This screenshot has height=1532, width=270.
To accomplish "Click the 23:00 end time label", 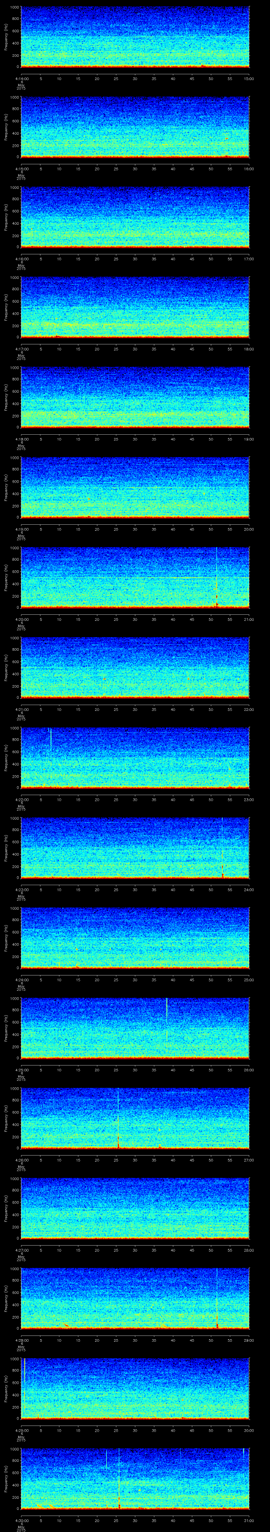I will [x=249, y=799].
